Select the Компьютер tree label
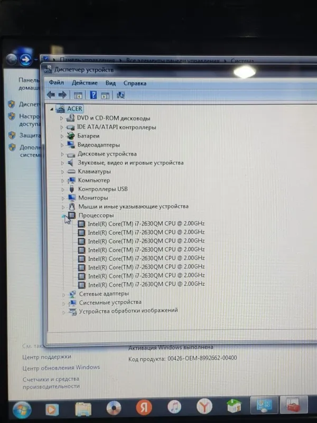Screen dimensions: 317x423 coord(94,180)
